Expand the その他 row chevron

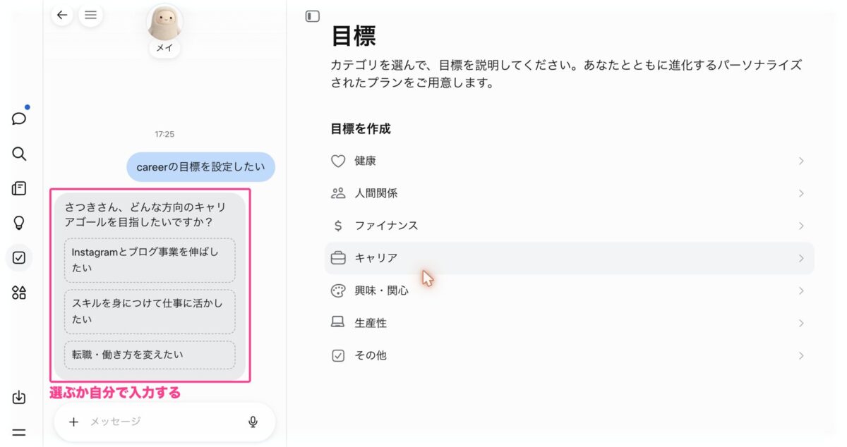[801, 355]
